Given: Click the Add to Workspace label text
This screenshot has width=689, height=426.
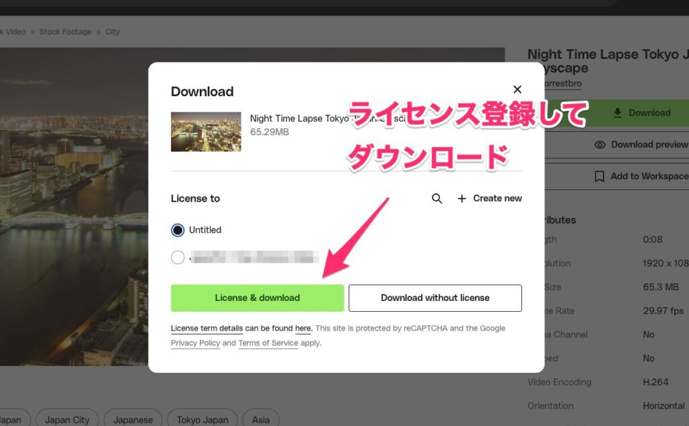Looking at the screenshot, I should click(649, 176).
